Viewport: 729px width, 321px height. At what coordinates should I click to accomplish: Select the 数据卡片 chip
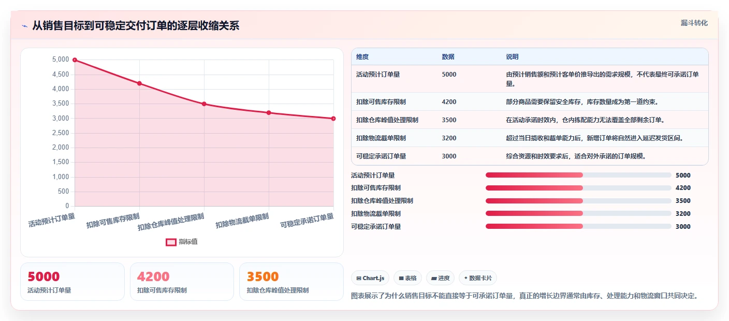coord(477,278)
